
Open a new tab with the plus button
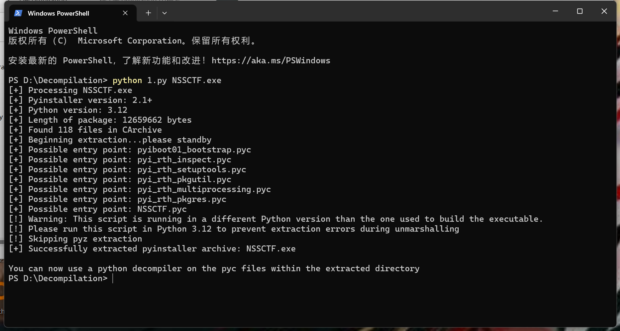tap(148, 13)
